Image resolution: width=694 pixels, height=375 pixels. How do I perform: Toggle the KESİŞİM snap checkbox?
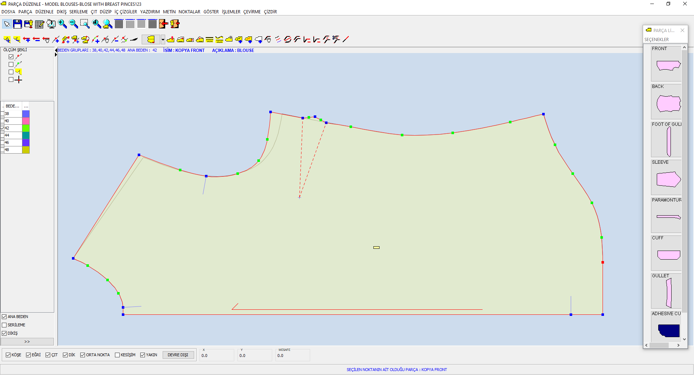(x=117, y=355)
